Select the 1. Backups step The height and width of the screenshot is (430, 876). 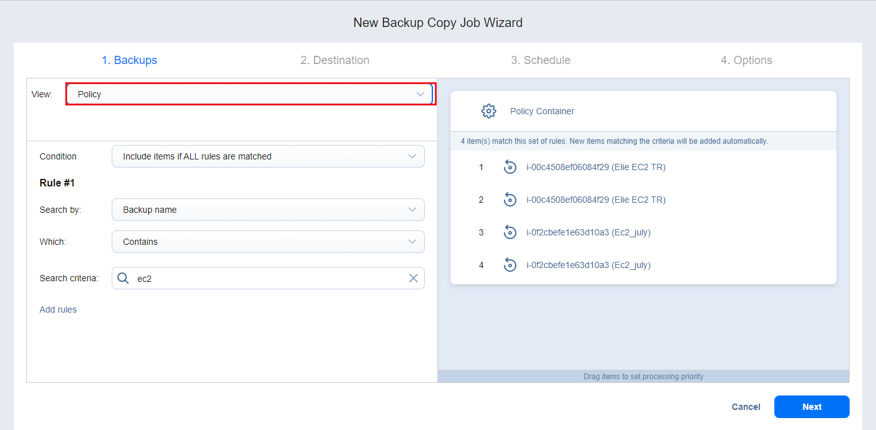click(129, 60)
